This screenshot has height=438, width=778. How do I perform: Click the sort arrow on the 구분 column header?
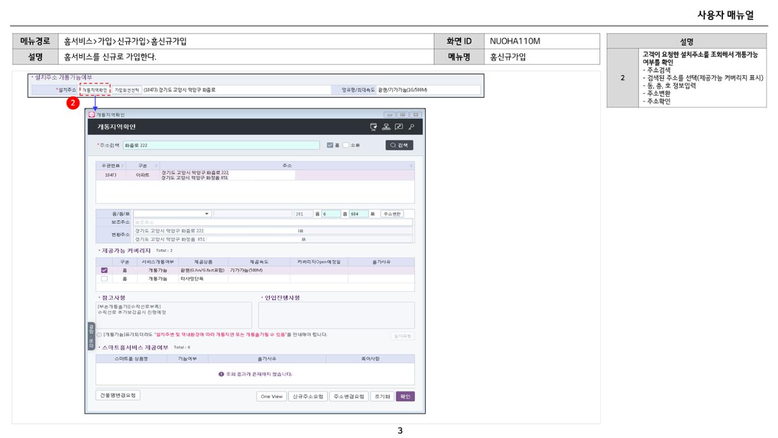(x=156, y=166)
